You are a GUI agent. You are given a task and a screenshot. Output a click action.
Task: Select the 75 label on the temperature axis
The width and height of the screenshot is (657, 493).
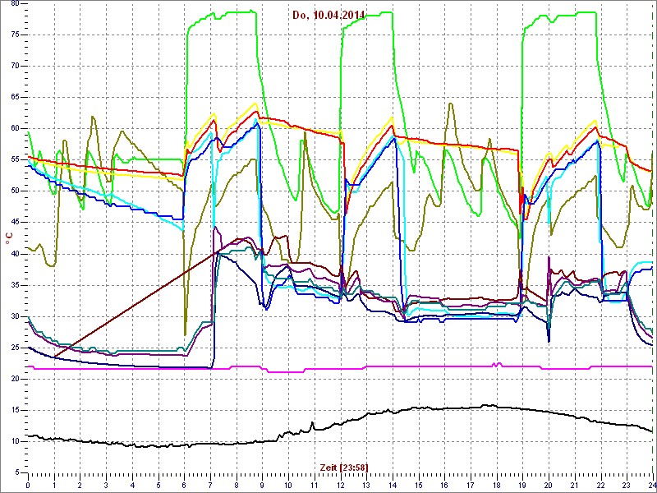coord(15,35)
